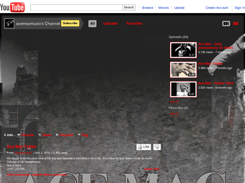Click the Sign In link
Screen dimensions: 245x183
point(240,8)
